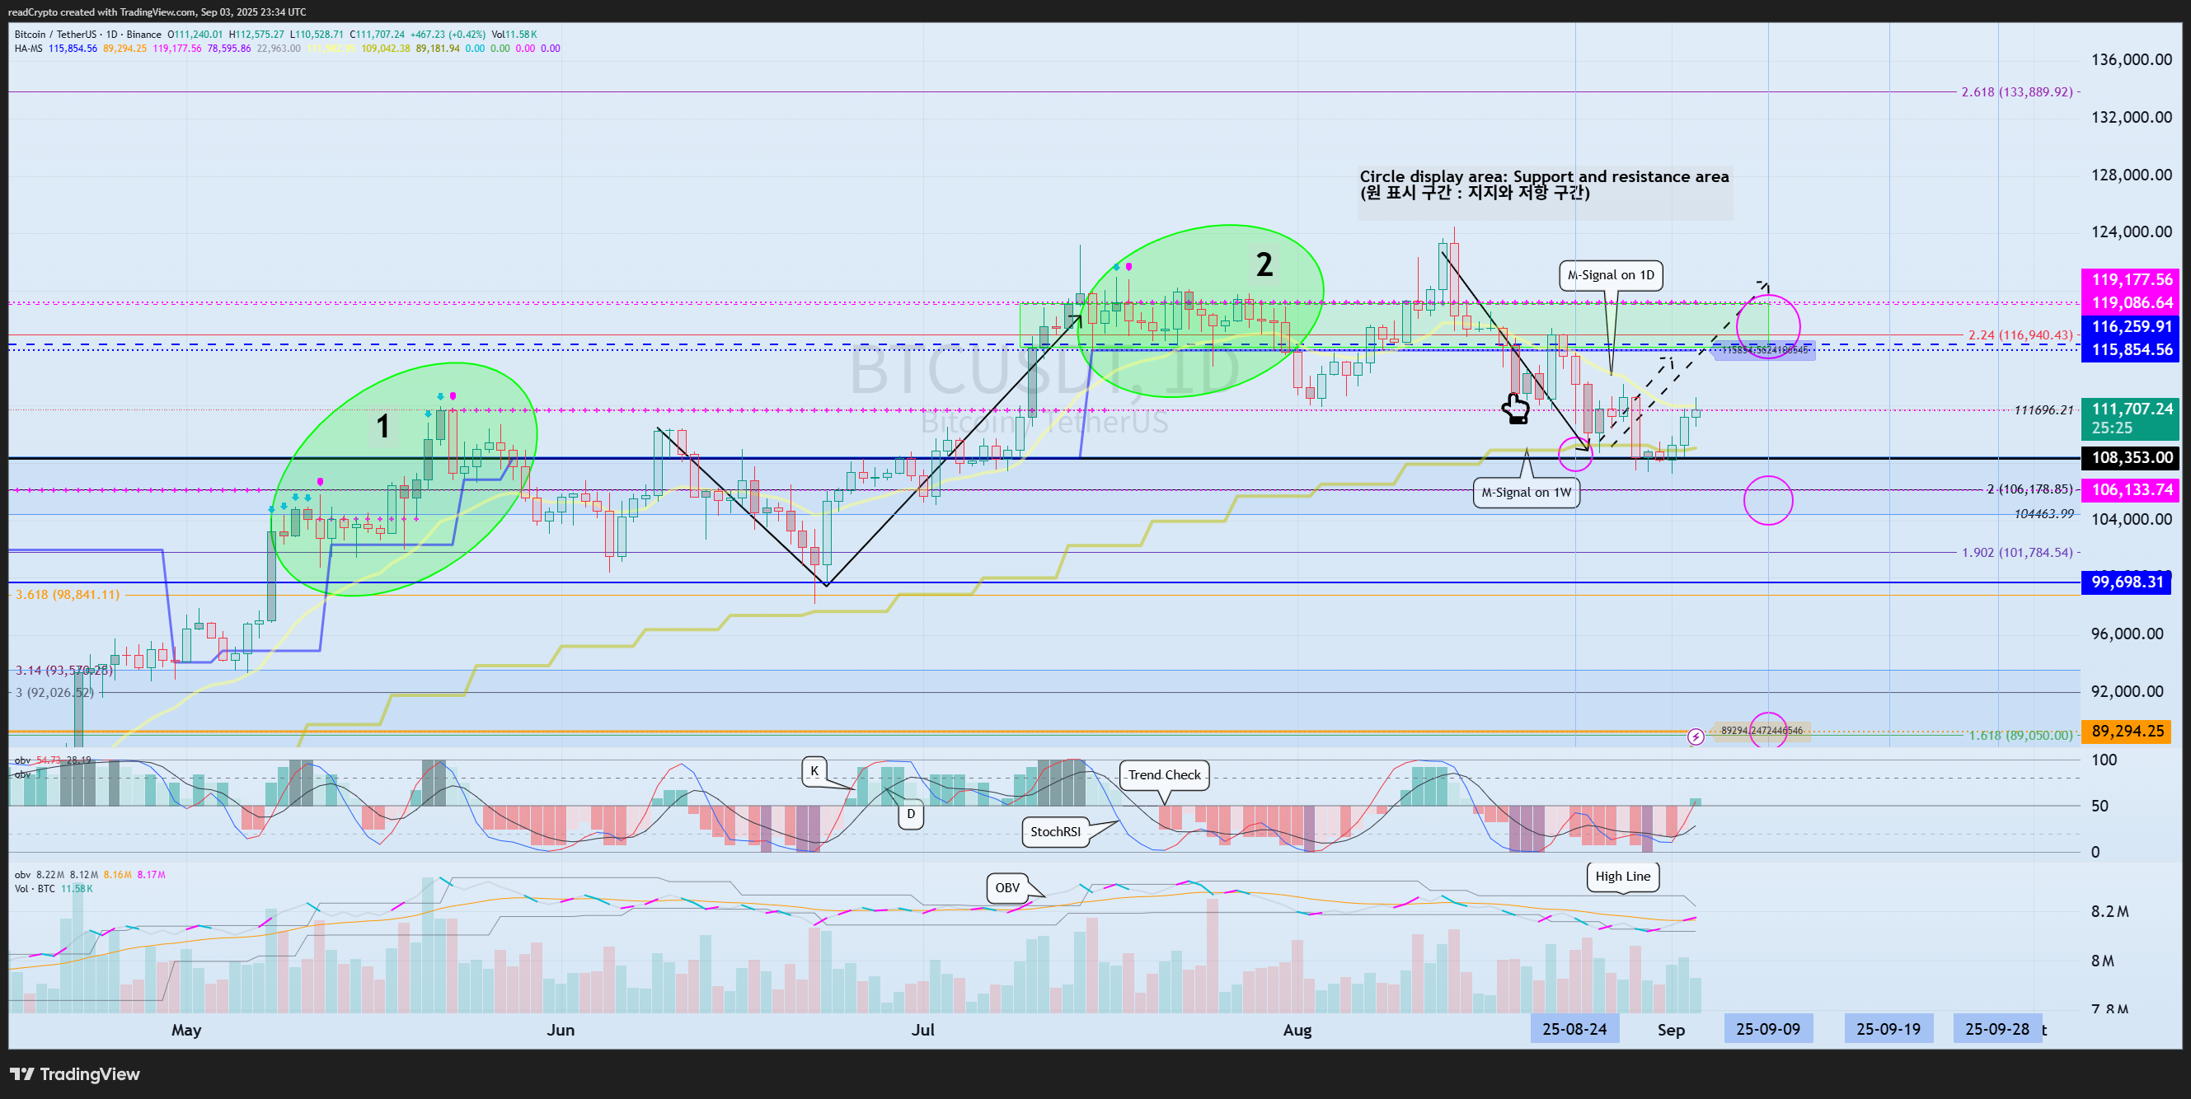Click the 99,698.31 blue price label
This screenshot has height=1099, width=2191.
click(2127, 582)
